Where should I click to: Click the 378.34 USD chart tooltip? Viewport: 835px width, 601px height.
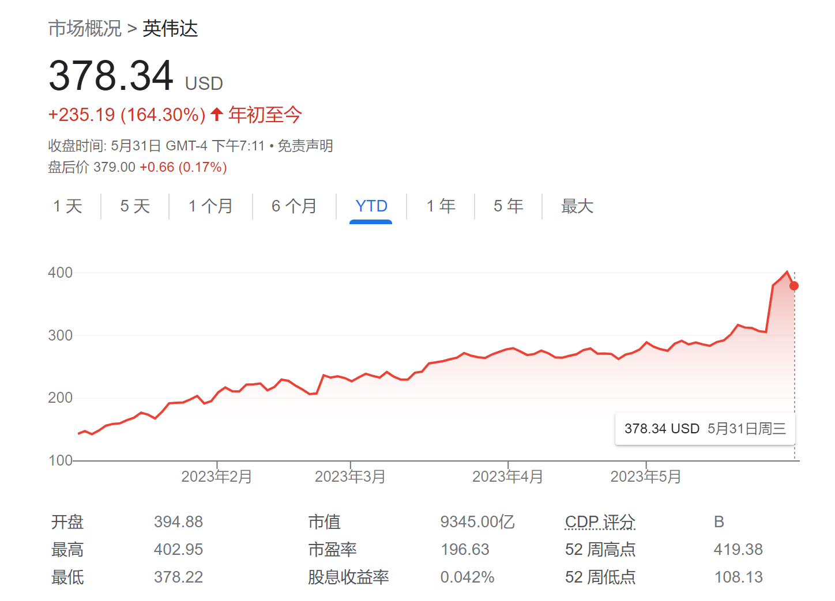(705, 429)
